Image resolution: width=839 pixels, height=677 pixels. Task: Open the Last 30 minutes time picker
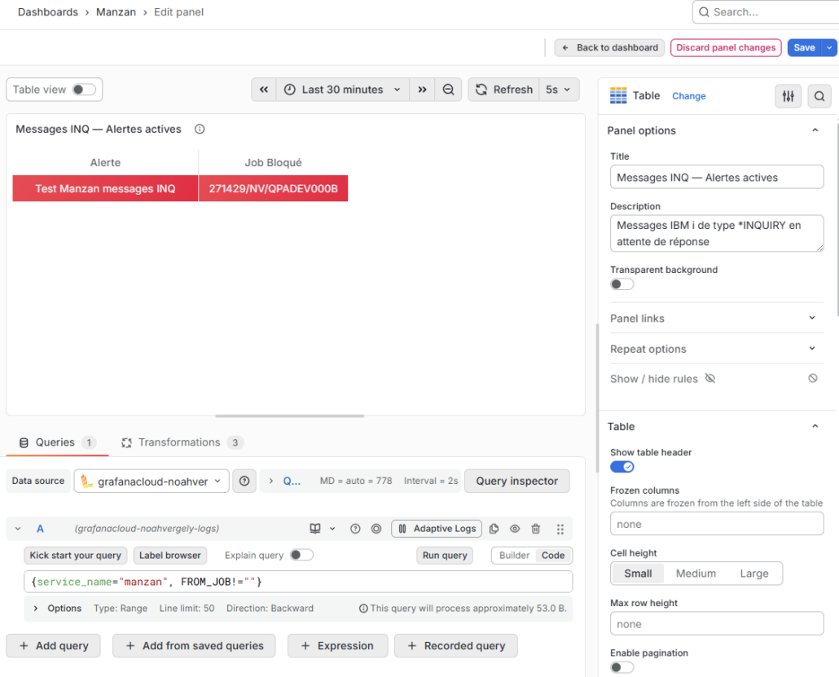pos(343,90)
